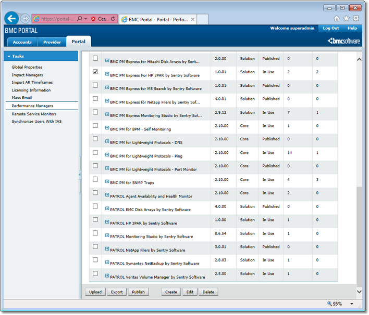The width and height of the screenshot is (369, 315).
Task: Open Remote Service Monitors task
Action: pos(34,114)
